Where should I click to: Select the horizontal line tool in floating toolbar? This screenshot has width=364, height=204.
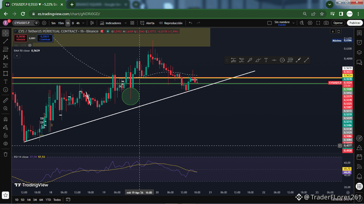tap(274, 60)
